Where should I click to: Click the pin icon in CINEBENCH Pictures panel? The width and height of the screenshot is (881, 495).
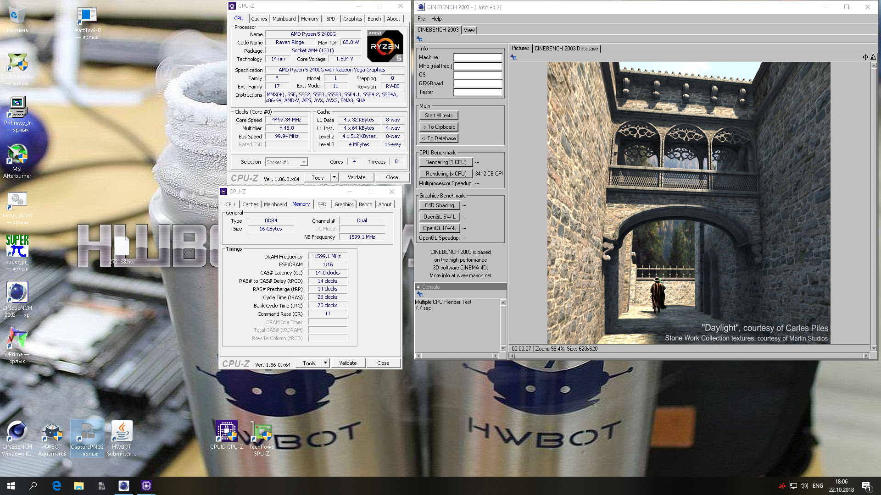pos(513,57)
